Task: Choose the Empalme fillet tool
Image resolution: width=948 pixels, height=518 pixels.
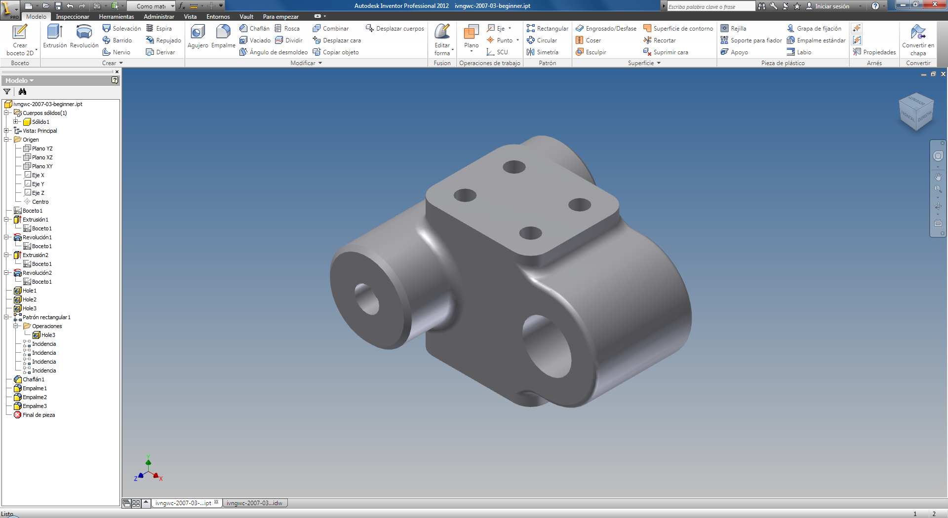Action: [x=223, y=37]
